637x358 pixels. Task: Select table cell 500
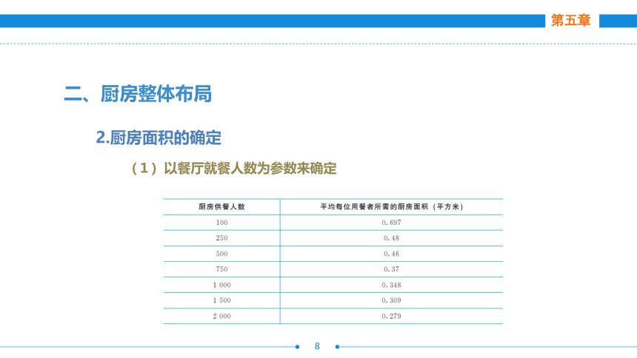(221, 254)
